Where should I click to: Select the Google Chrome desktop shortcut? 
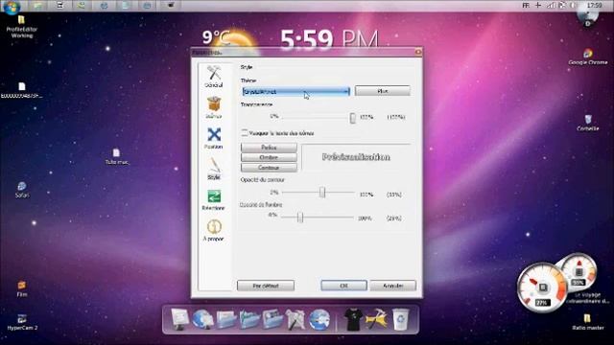tap(588, 57)
